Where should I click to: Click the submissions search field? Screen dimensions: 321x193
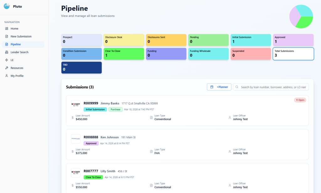[x=273, y=87]
